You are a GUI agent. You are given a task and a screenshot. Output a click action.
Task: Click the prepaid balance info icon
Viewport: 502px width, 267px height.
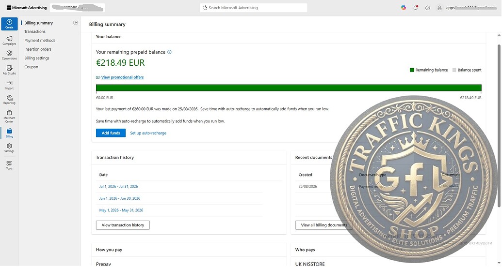click(169, 52)
